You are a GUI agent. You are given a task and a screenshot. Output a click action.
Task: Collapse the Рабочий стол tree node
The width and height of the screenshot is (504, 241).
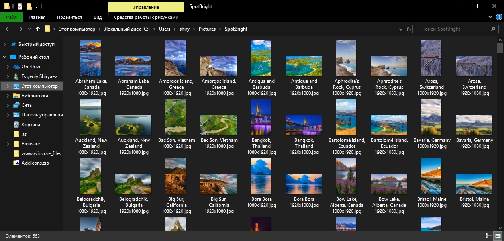5,57
